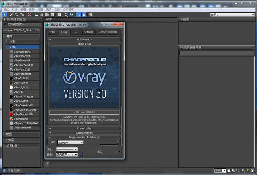This screenshot has width=257, height=175.
Task: Select VRayLightMtl in the material list
Action: coord(22,87)
